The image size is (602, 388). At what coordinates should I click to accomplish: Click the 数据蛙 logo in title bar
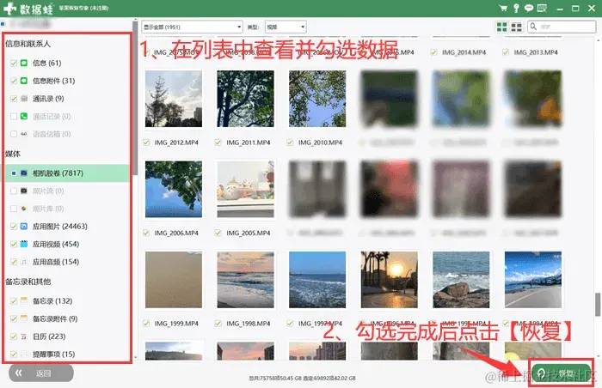click(x=28, y=9)
